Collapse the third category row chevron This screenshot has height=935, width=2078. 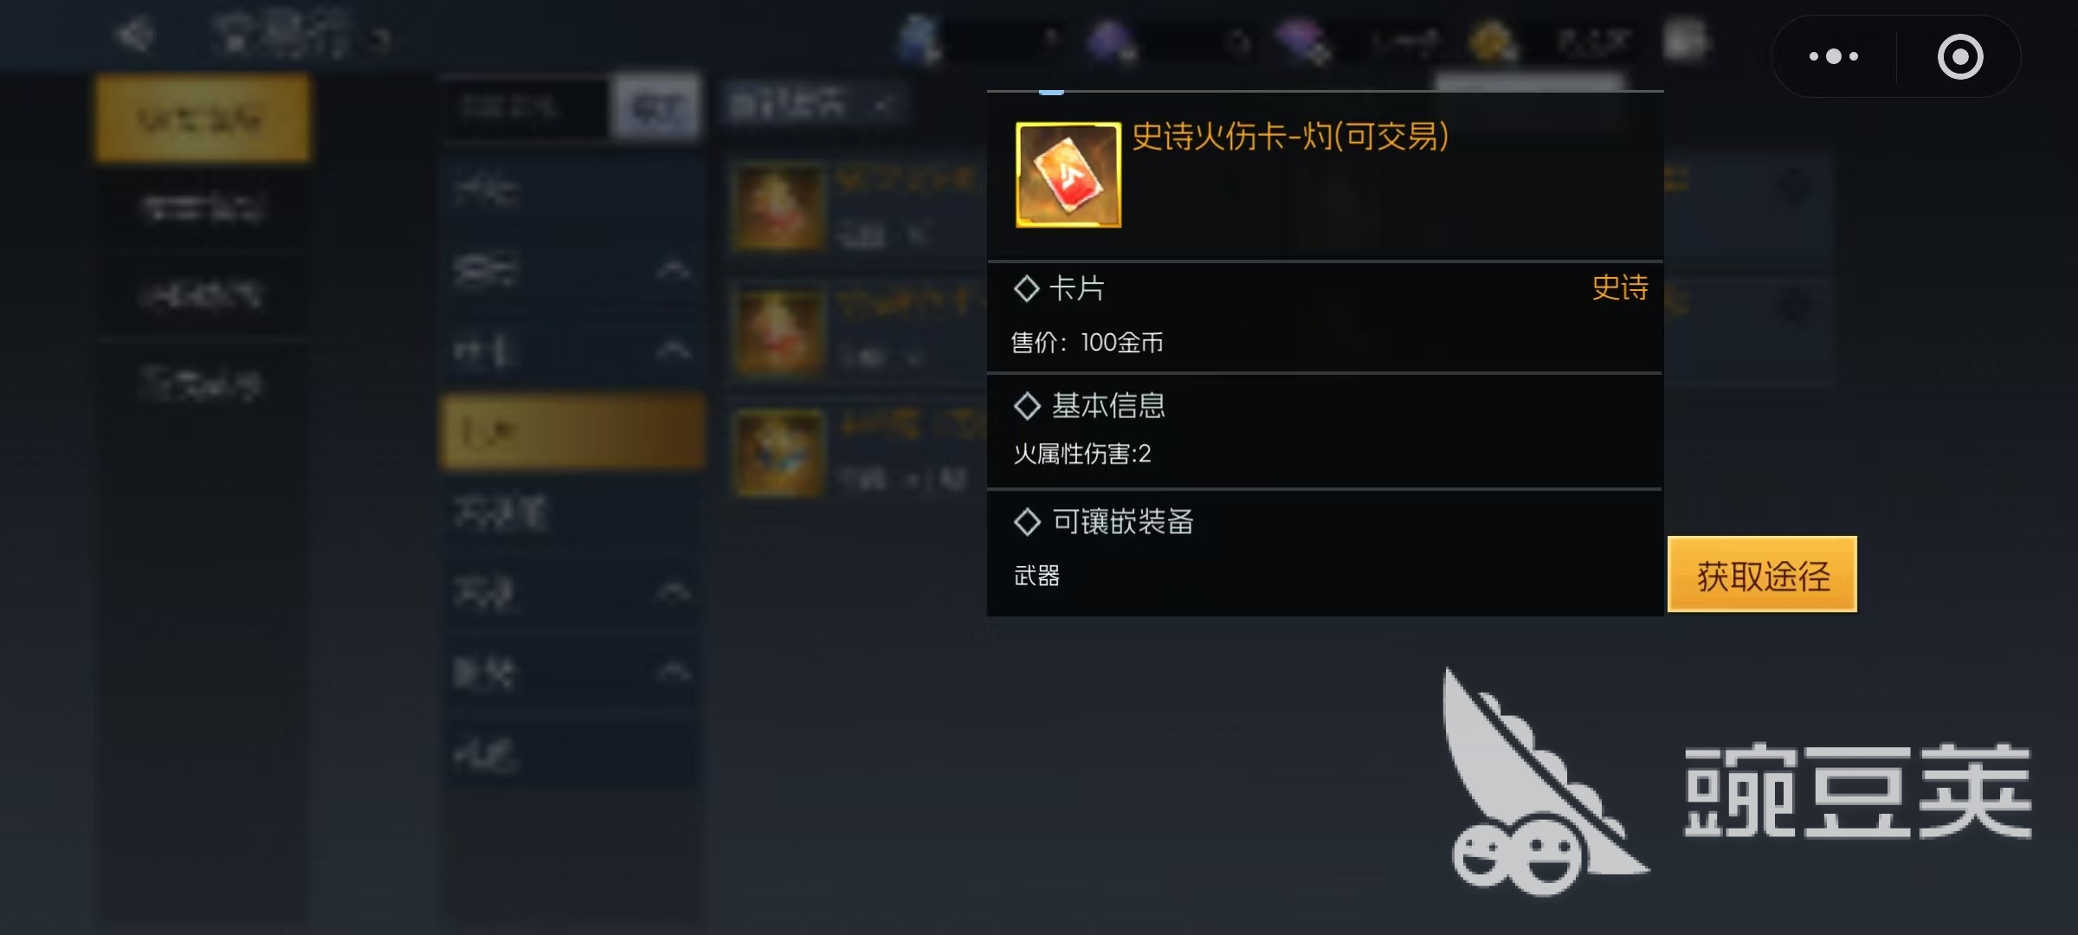coord(674,351)
